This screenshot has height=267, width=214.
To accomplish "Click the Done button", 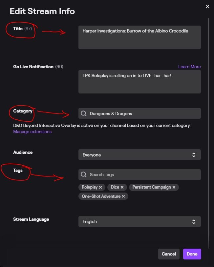I will coord(192,254).
